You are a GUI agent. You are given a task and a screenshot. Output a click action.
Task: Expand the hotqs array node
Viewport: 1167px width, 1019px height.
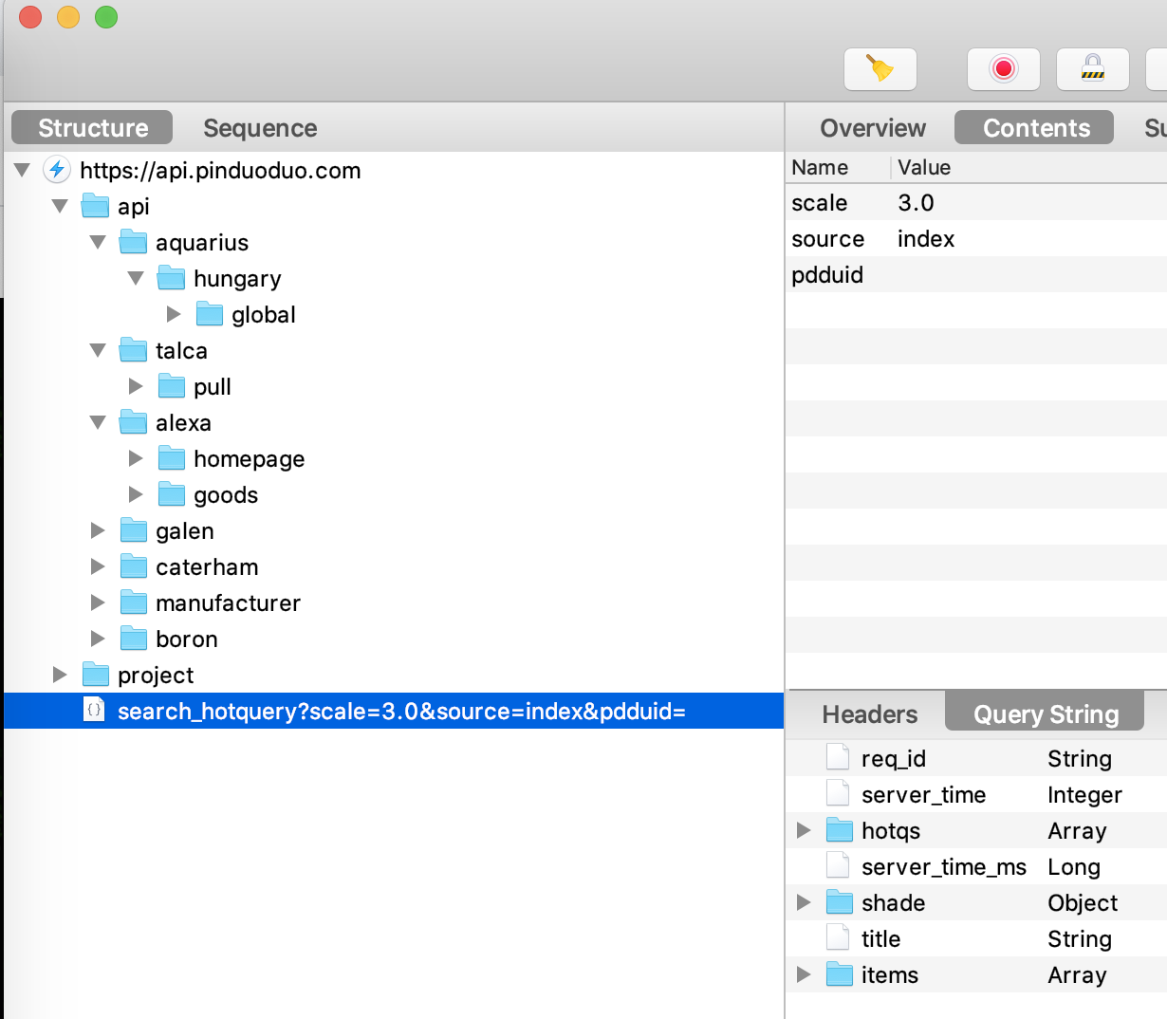click(x=804, y=830)
